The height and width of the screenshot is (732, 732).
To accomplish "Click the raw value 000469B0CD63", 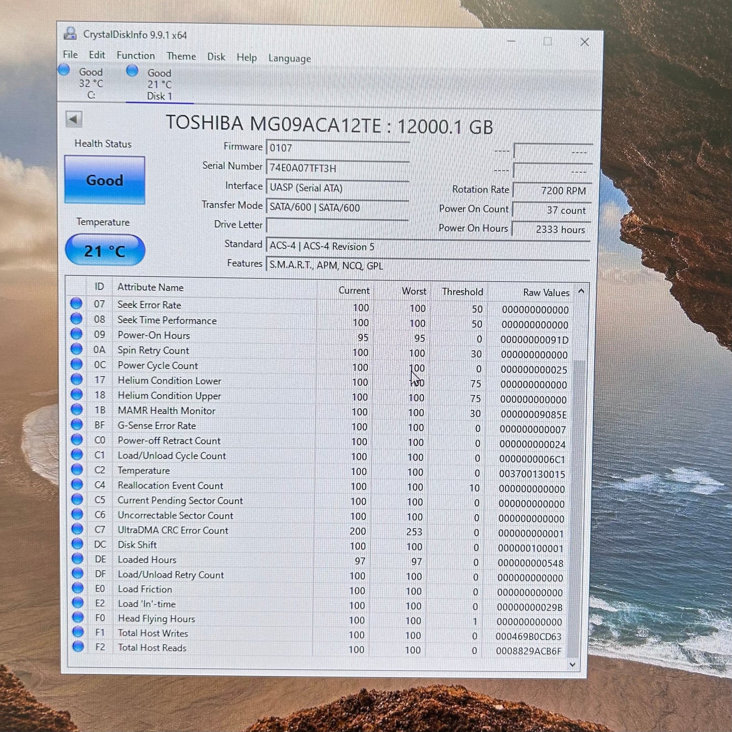I will (x=528, y=636).
